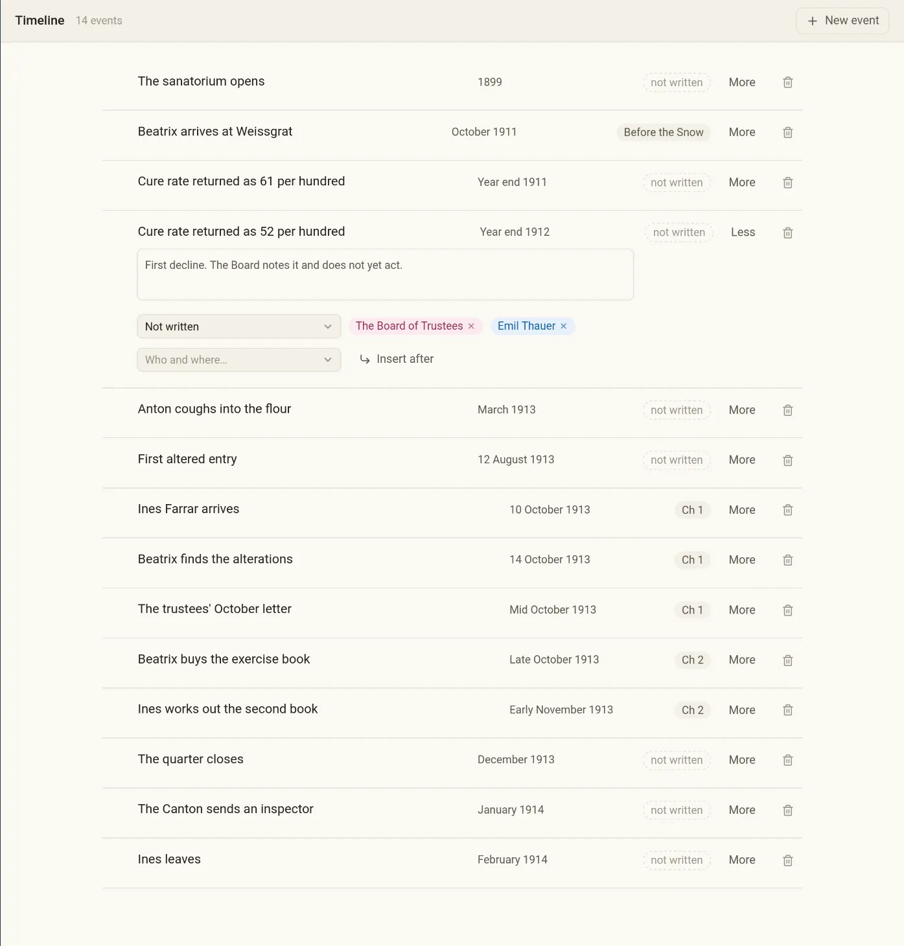Expand 'The sanatorium opens' with More
Screen dimensions: 904x946
tap(742, 82)
